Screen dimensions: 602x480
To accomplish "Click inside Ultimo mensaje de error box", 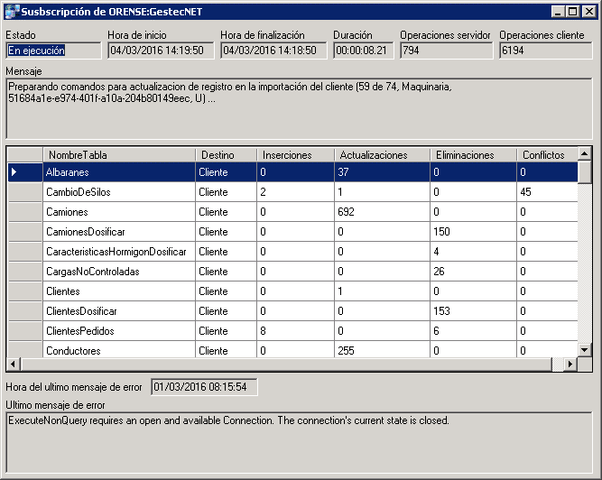I will (x=299, y=443).
